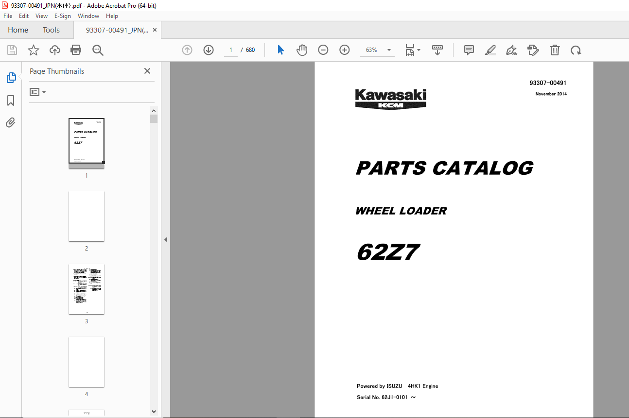This screenshot has width=629, height=418.
Task: Click the WHEEL LOADER text
Action: click(x=401, y=211)
